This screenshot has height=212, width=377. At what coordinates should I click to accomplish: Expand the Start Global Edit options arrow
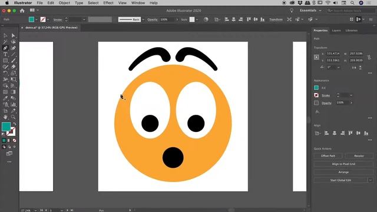(371, 180)
